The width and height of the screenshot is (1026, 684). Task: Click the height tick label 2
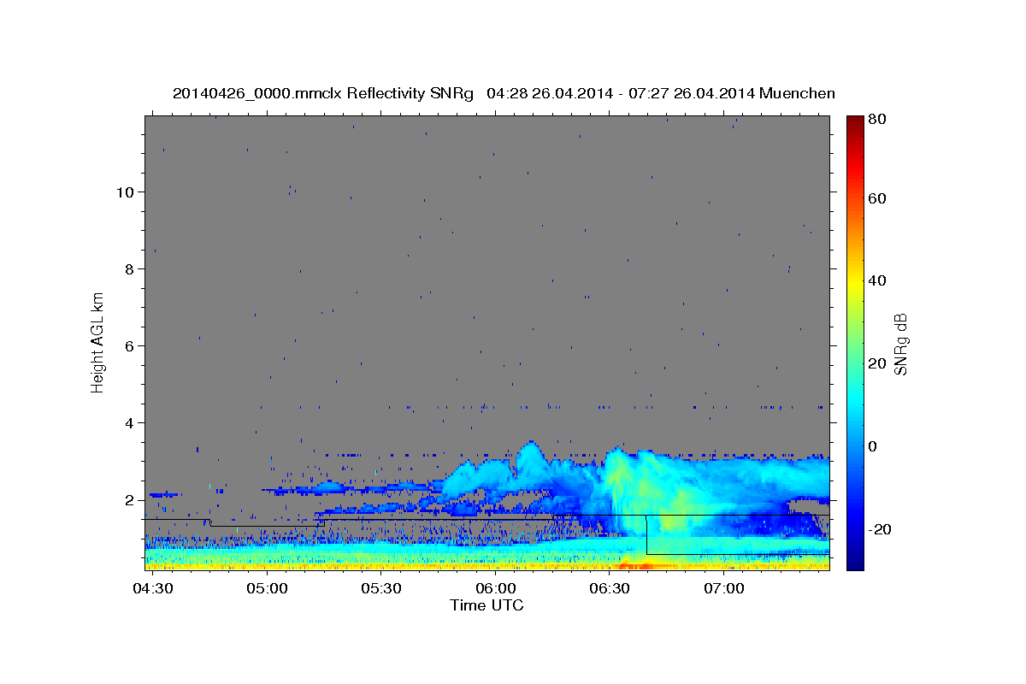point(130,500)
